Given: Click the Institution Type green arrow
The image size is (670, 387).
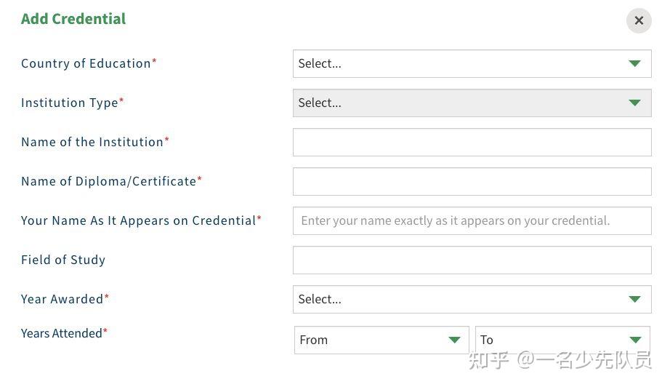Looking at the screenshot, I should click(x=634, y=103).
